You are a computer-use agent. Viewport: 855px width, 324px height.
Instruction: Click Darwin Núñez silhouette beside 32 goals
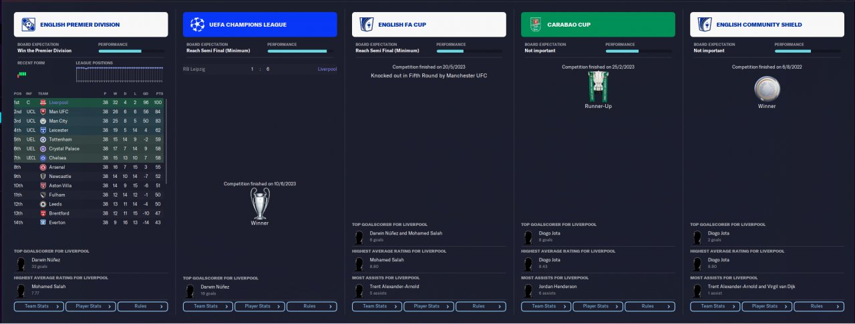click(x=21, y=263)
